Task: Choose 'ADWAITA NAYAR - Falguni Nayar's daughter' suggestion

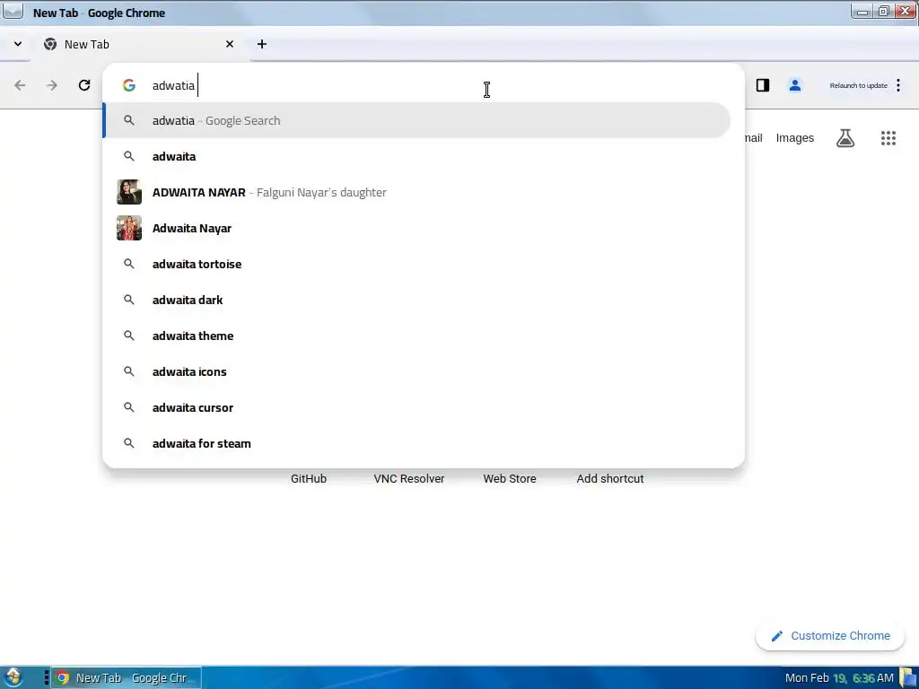Action: coord(417,192)
